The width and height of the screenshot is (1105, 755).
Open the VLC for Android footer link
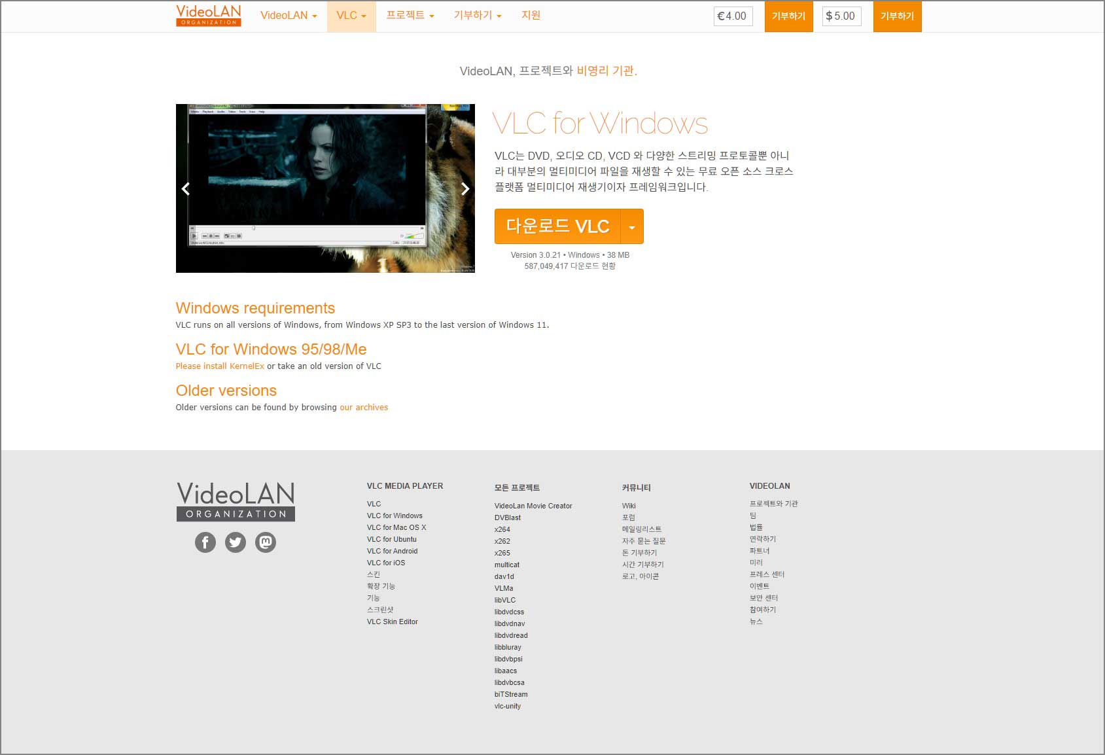[392, 551]
